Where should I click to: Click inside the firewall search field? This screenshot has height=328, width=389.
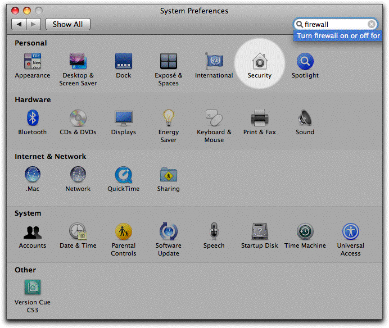point(335,24)
